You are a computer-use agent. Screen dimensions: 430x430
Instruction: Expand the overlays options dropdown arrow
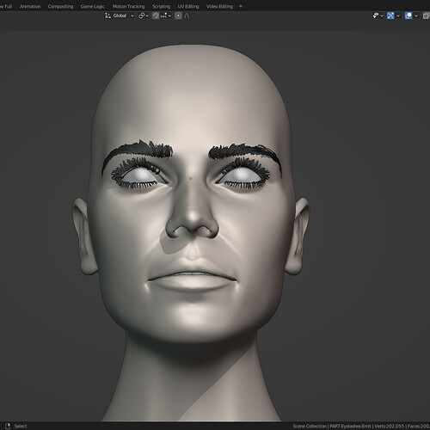416,16
